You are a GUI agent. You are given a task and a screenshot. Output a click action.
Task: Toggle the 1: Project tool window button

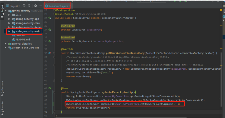point(2,11)
